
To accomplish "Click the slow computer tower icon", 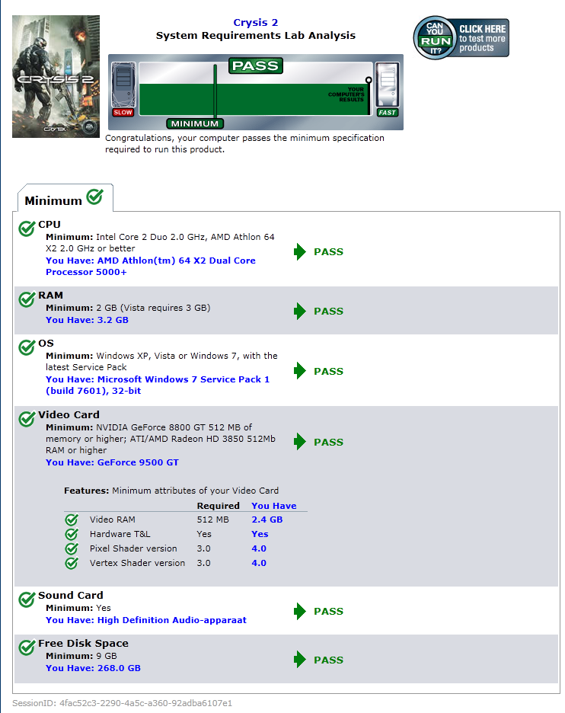I will [x=123, y=85].
